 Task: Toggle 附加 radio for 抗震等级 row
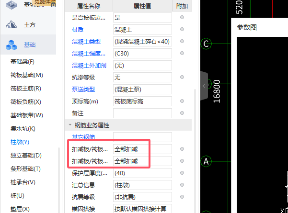click(182, 197)
